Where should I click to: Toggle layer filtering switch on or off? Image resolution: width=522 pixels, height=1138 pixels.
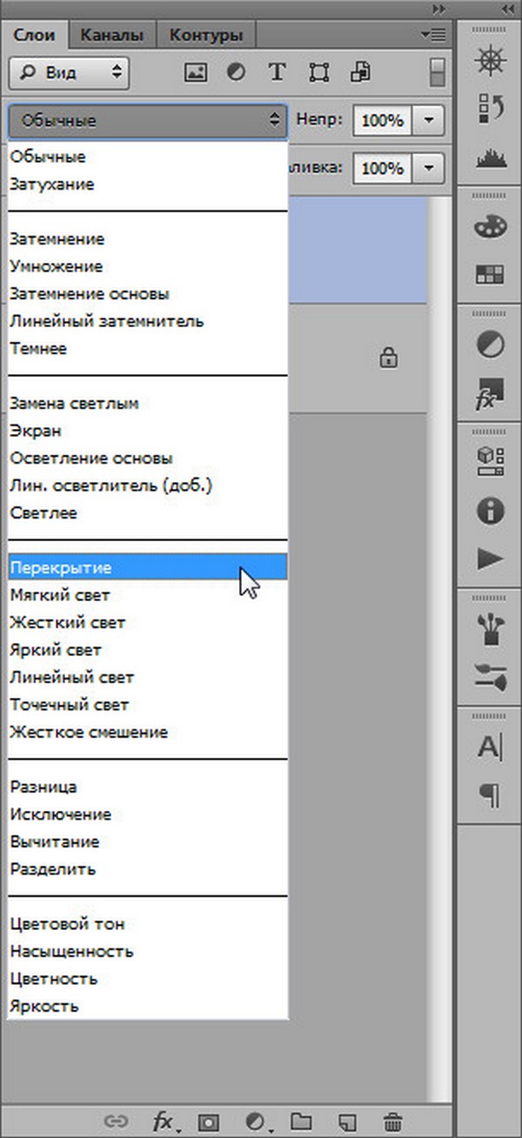point(438,73)
